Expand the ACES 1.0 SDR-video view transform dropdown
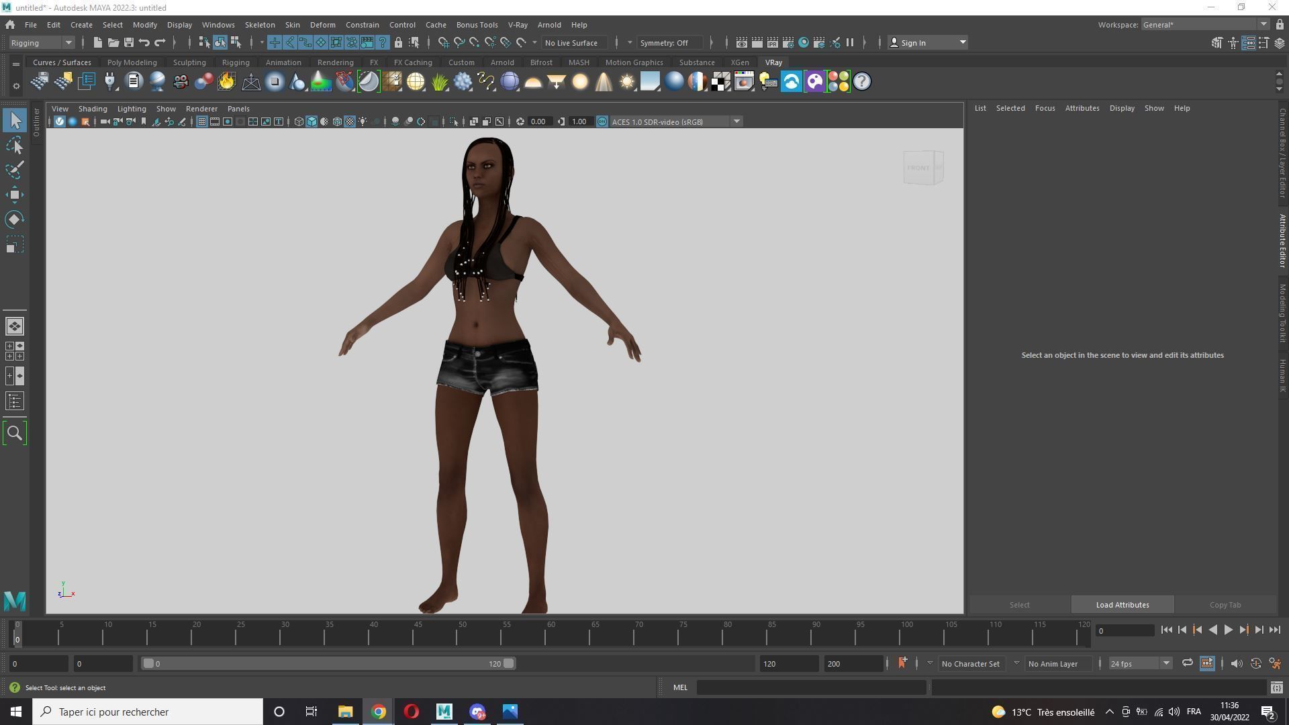 coord(736,122)
